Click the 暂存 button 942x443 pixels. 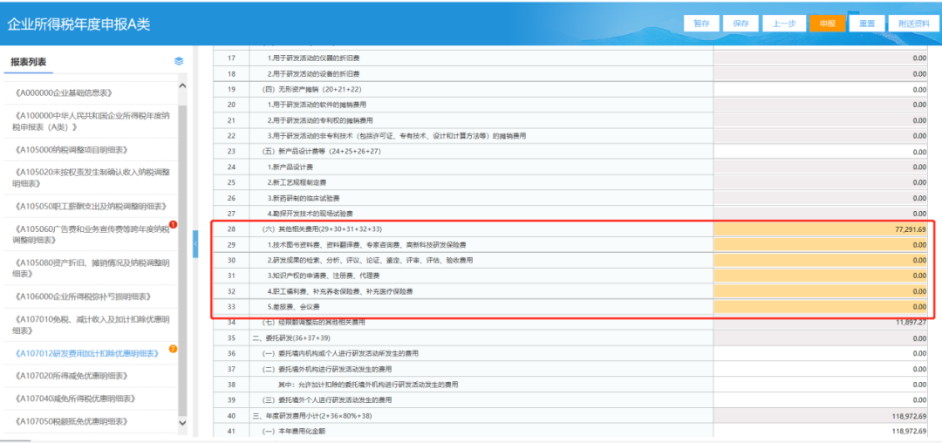pos(701,24)
